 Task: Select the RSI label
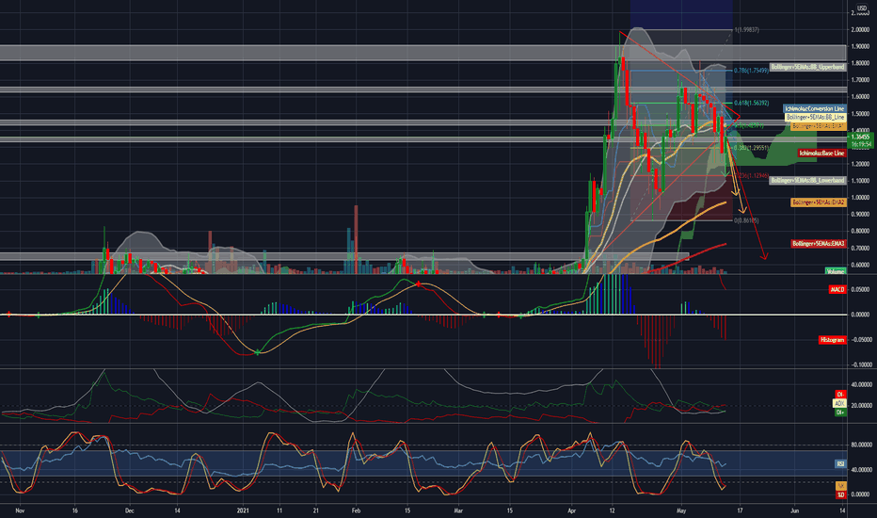tap(840, 464)
